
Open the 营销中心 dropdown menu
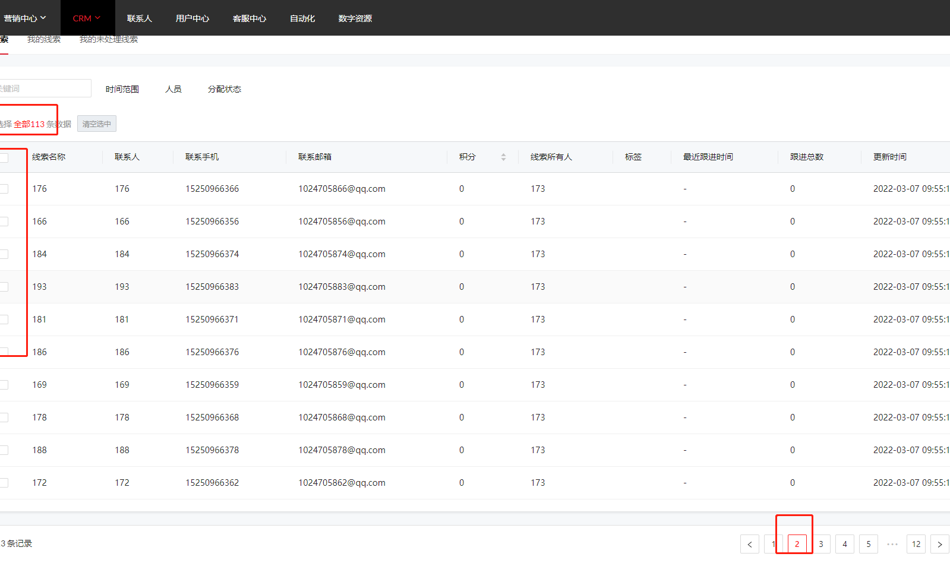[x=24, y=18]
